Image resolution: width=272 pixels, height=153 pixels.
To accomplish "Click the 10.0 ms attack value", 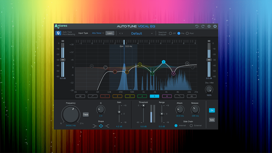I will [180, 116].
